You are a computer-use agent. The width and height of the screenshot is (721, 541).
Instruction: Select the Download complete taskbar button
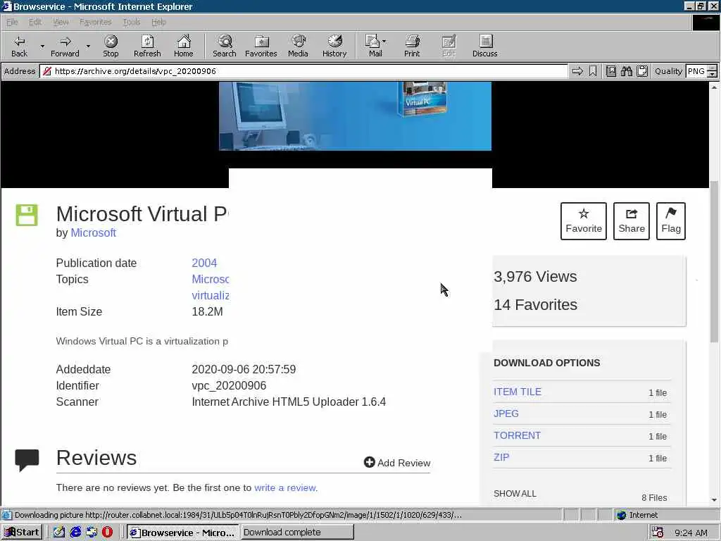(297, 533)
